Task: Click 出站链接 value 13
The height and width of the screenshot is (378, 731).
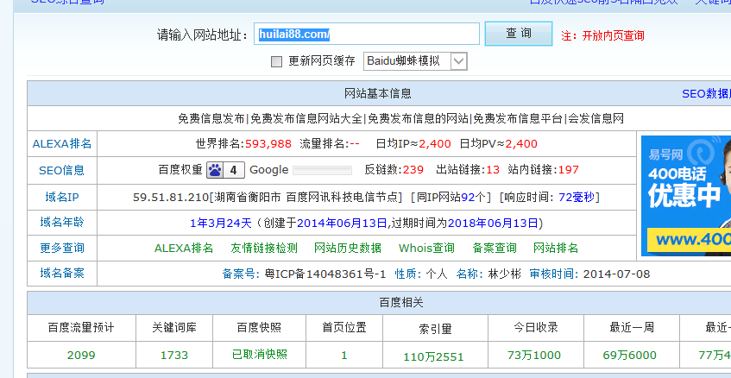Action: pyautogui.click(x=493, y=170)
